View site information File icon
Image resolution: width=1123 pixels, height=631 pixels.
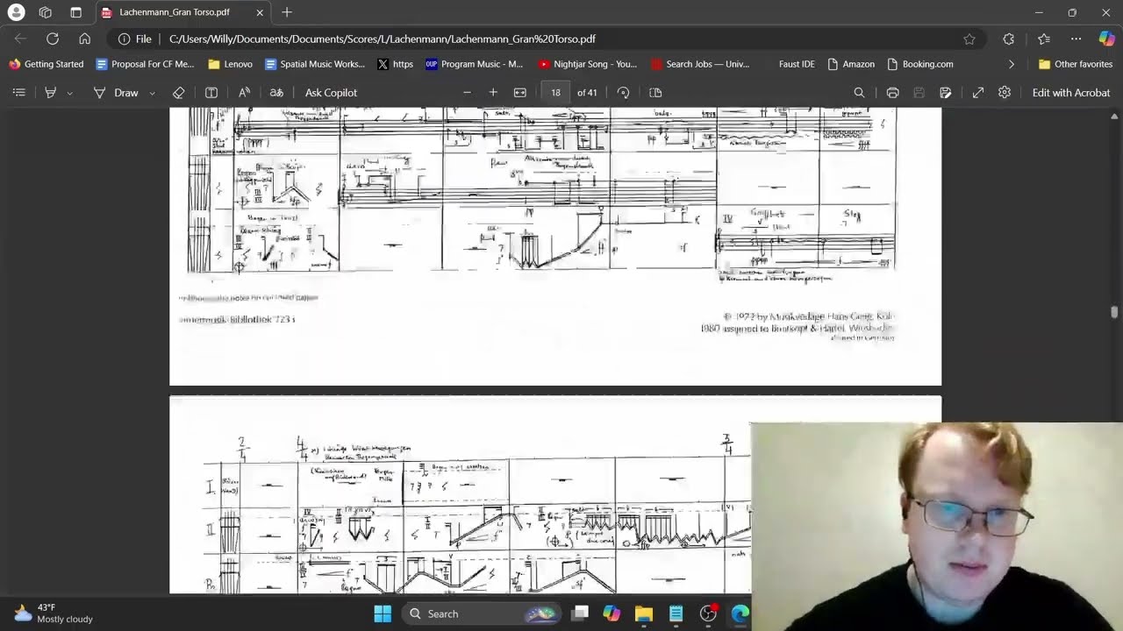pos(135,39)
